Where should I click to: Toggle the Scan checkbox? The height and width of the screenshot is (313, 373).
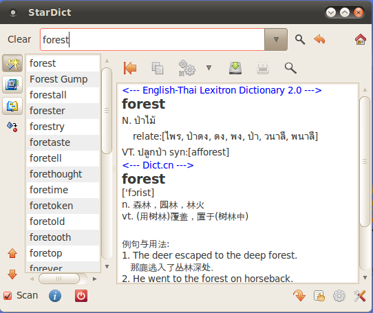(8, 296)
